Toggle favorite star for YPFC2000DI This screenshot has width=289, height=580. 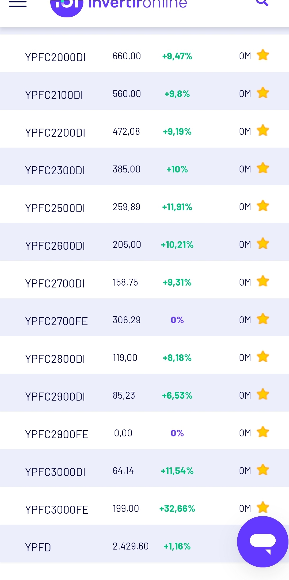click(263, 55)
